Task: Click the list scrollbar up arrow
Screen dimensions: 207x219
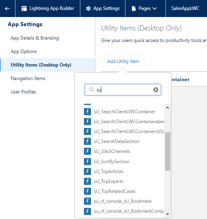Action: 168,107
